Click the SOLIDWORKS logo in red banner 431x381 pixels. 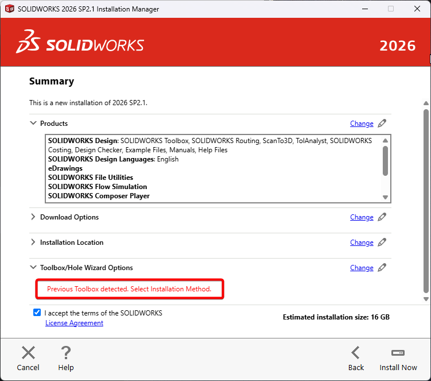tap(80, 41)
